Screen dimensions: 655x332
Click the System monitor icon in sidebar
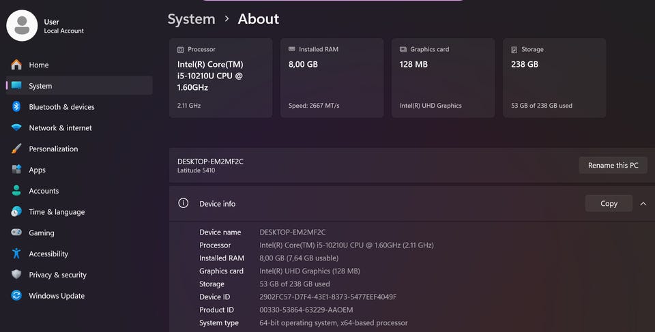tap(16, 86)
